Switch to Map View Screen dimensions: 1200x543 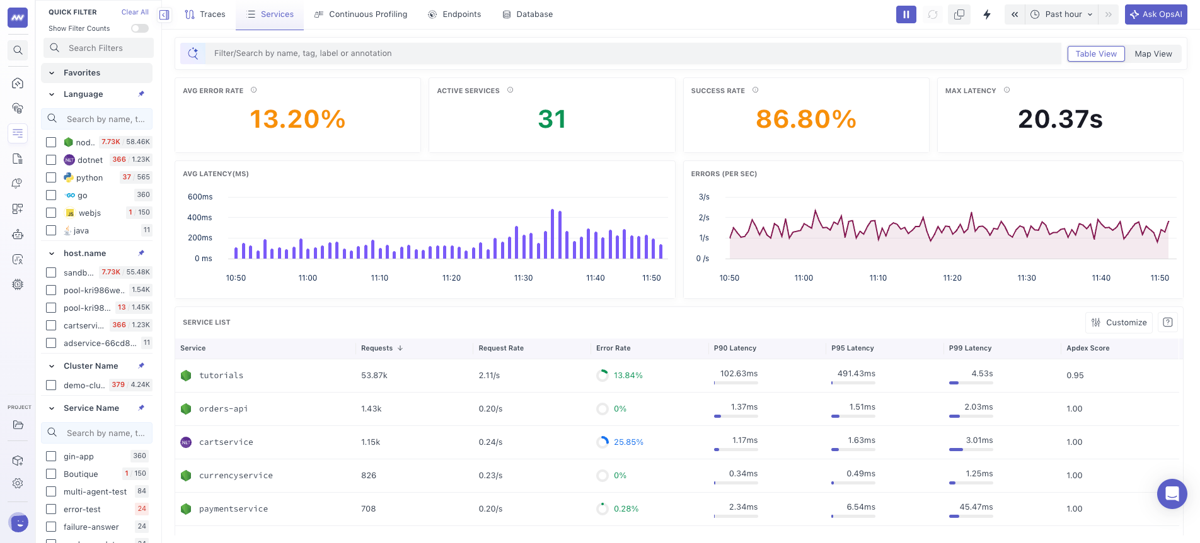(x=1153, y=54)
